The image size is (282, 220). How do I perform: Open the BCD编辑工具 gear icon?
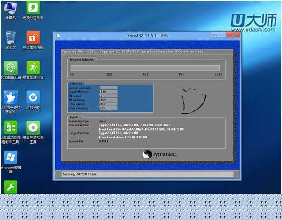tap(10, 67)
